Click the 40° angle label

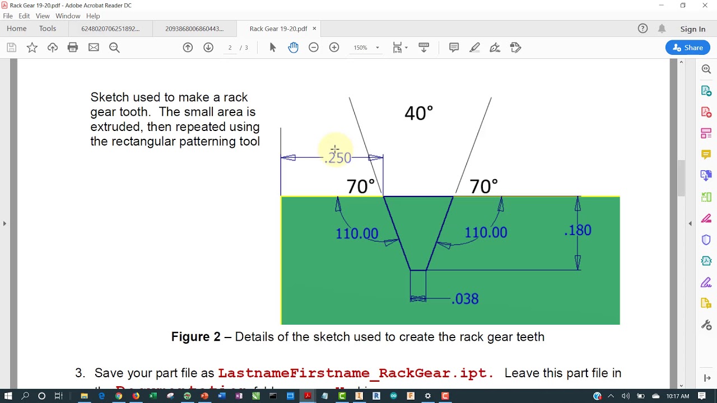(418, 114)
